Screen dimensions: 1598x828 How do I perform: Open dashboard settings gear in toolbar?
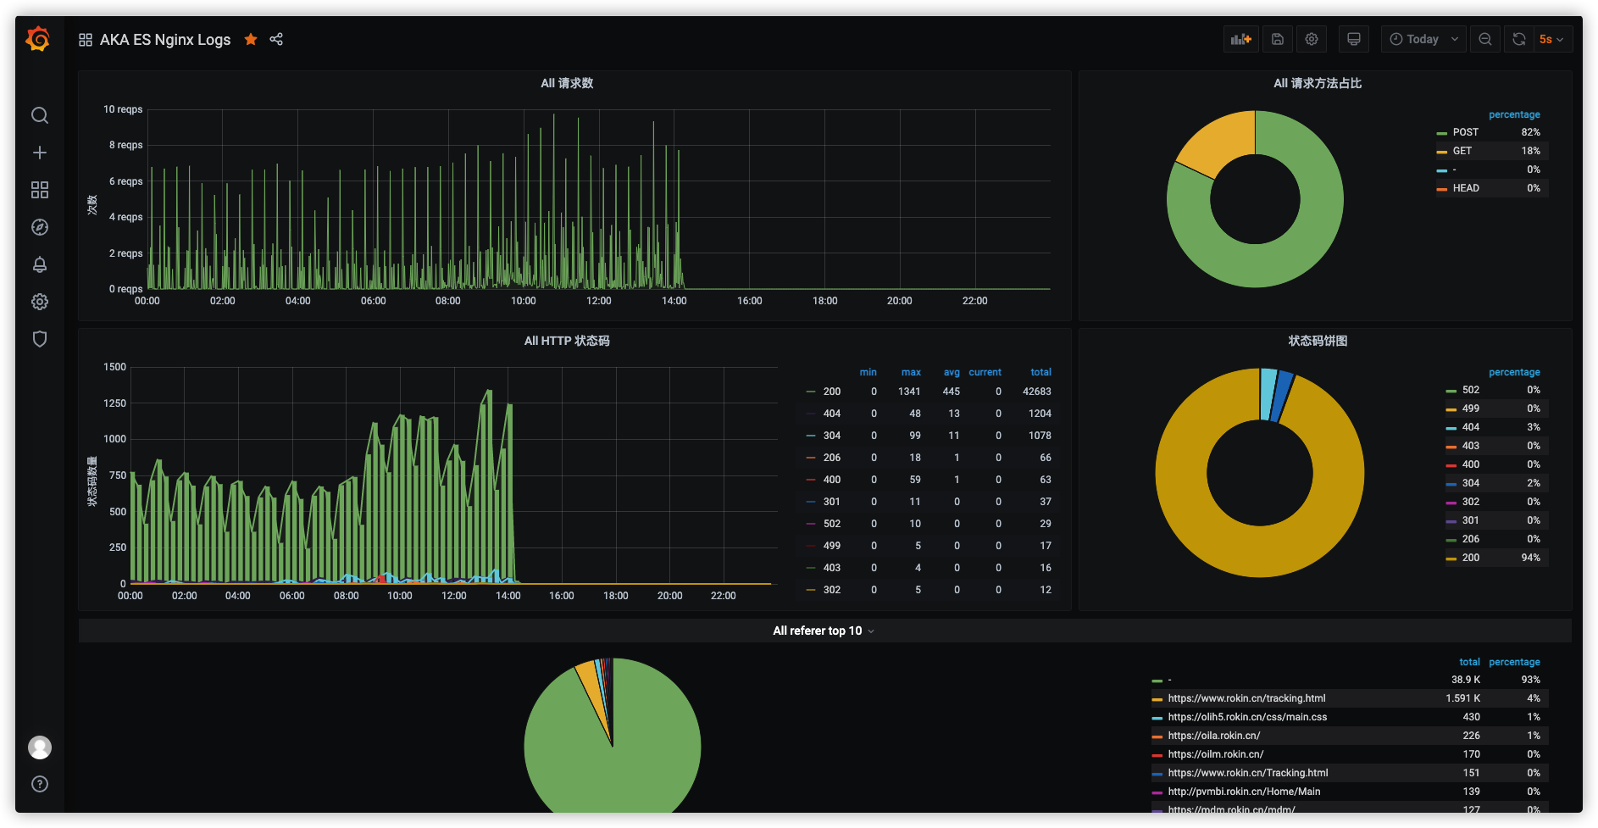(1312, 39)
